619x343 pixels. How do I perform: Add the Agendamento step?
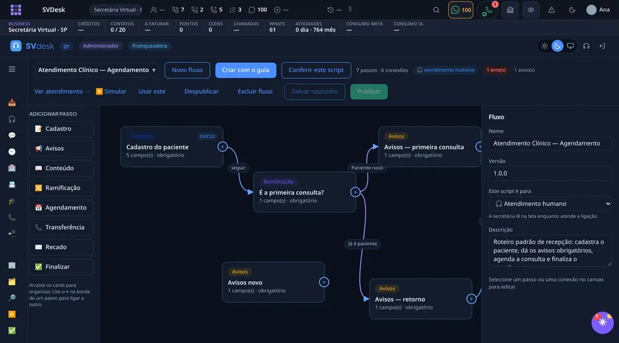[x=62, y=207]
